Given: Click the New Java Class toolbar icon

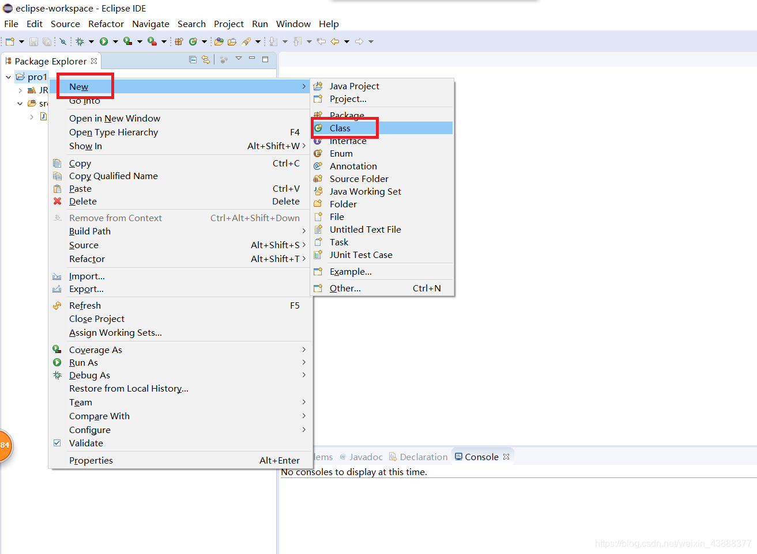Looking at the screenshot, I should click(x=193, y=41).
